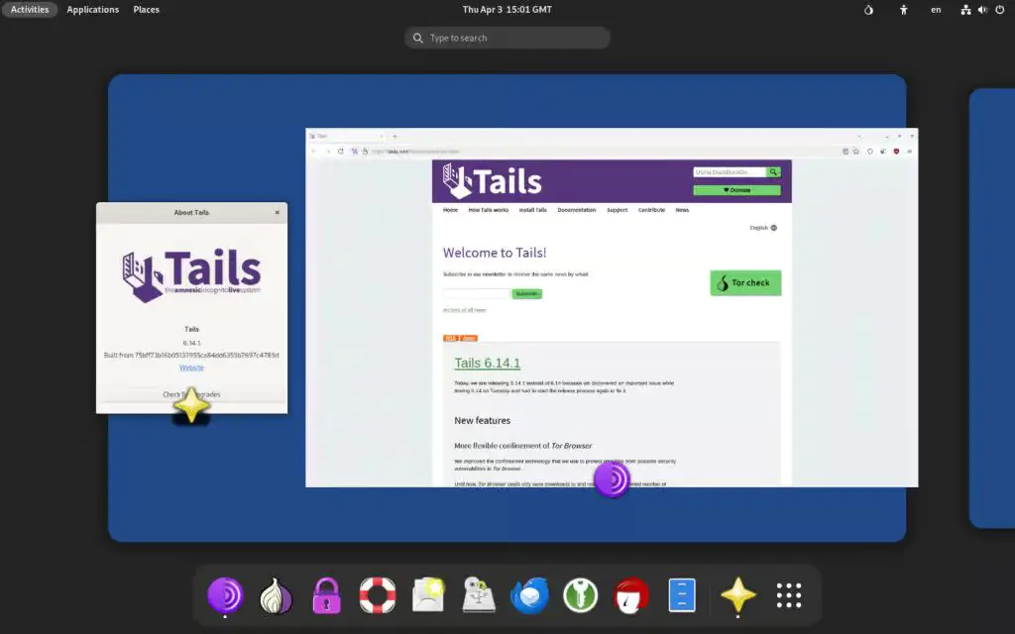This screenshot has width=1015, height=634.
Task: Click How Tails works navigation item
Action: pyautogui.click(x=488, y=210)
